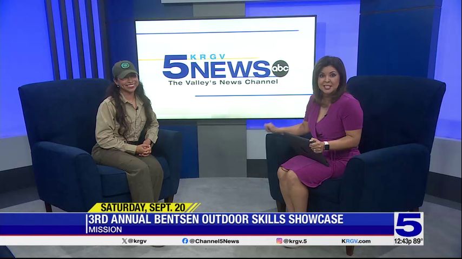462x259 pixels.
Task: Click 'The Valley's News Channel' tagline
Action: click(x=223, y=82)
